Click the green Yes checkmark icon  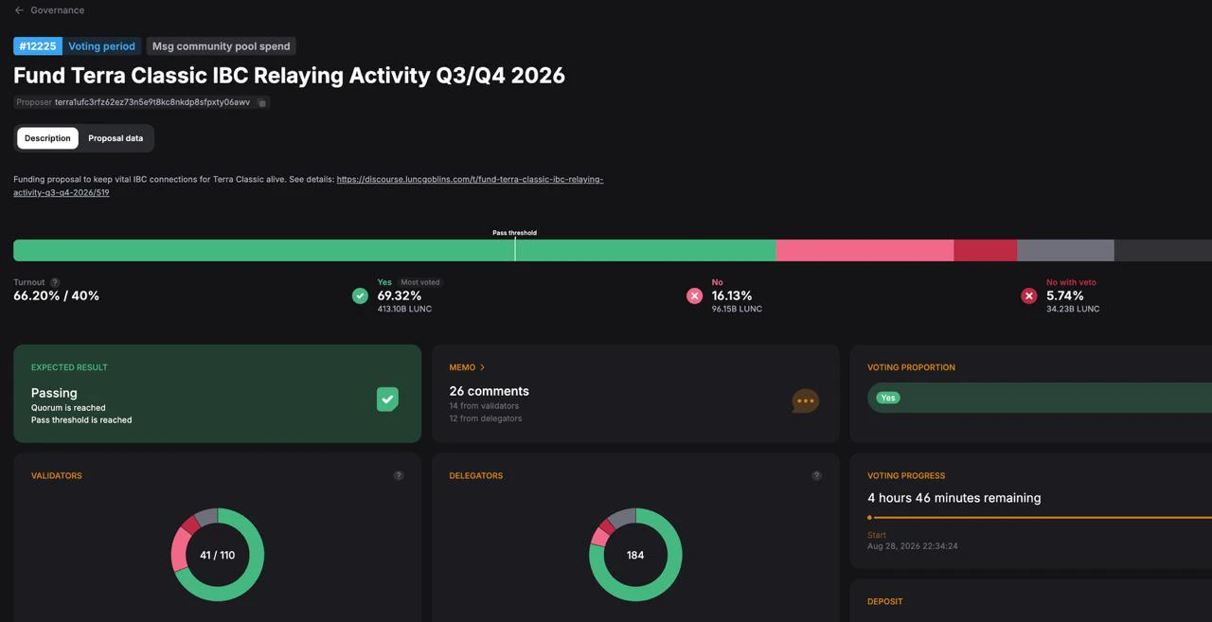(360, 296)
